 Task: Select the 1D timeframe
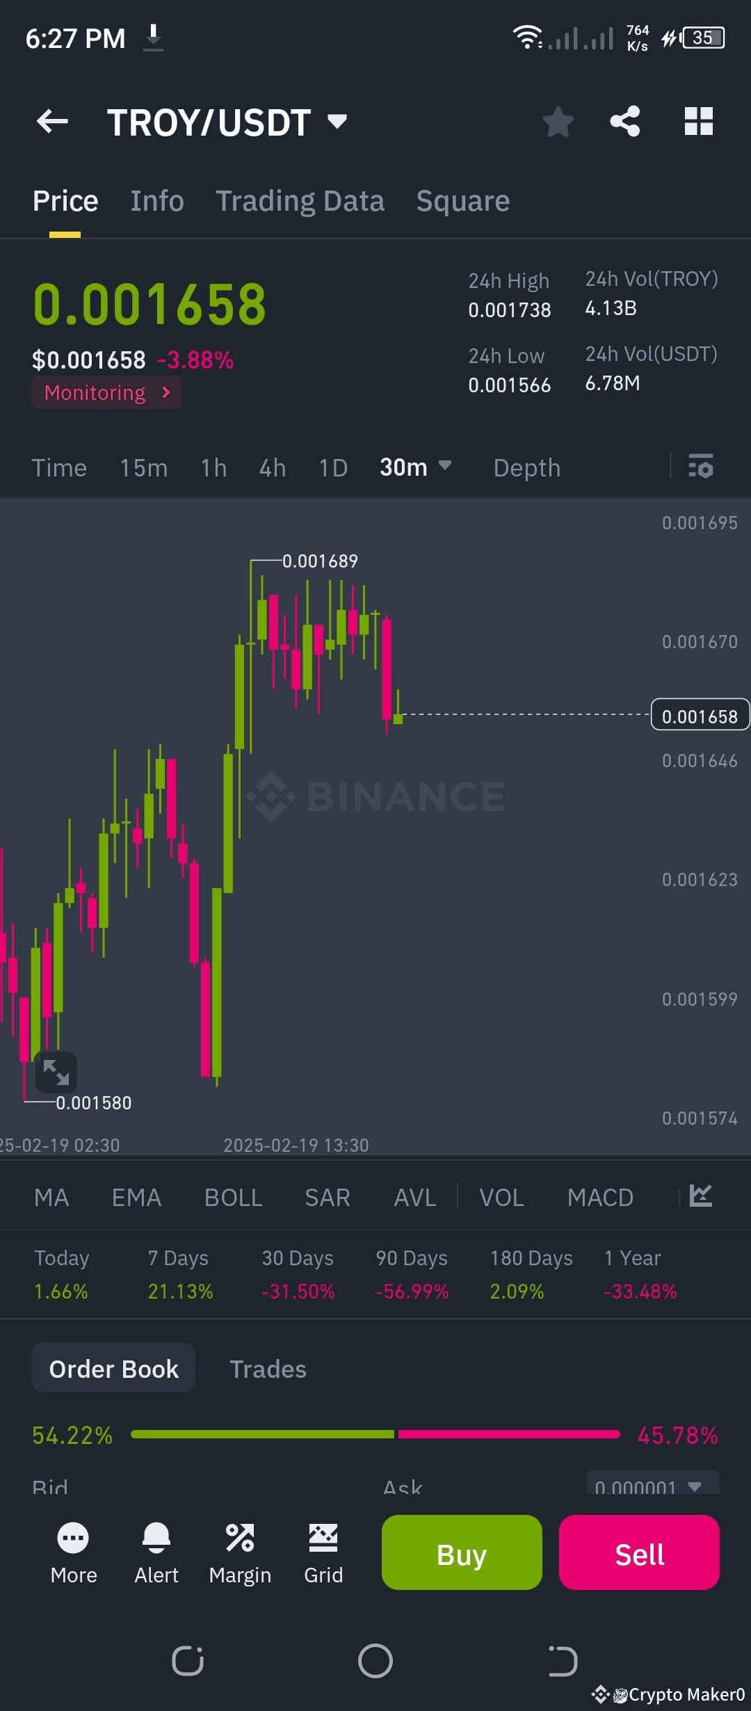click(332, 467)
